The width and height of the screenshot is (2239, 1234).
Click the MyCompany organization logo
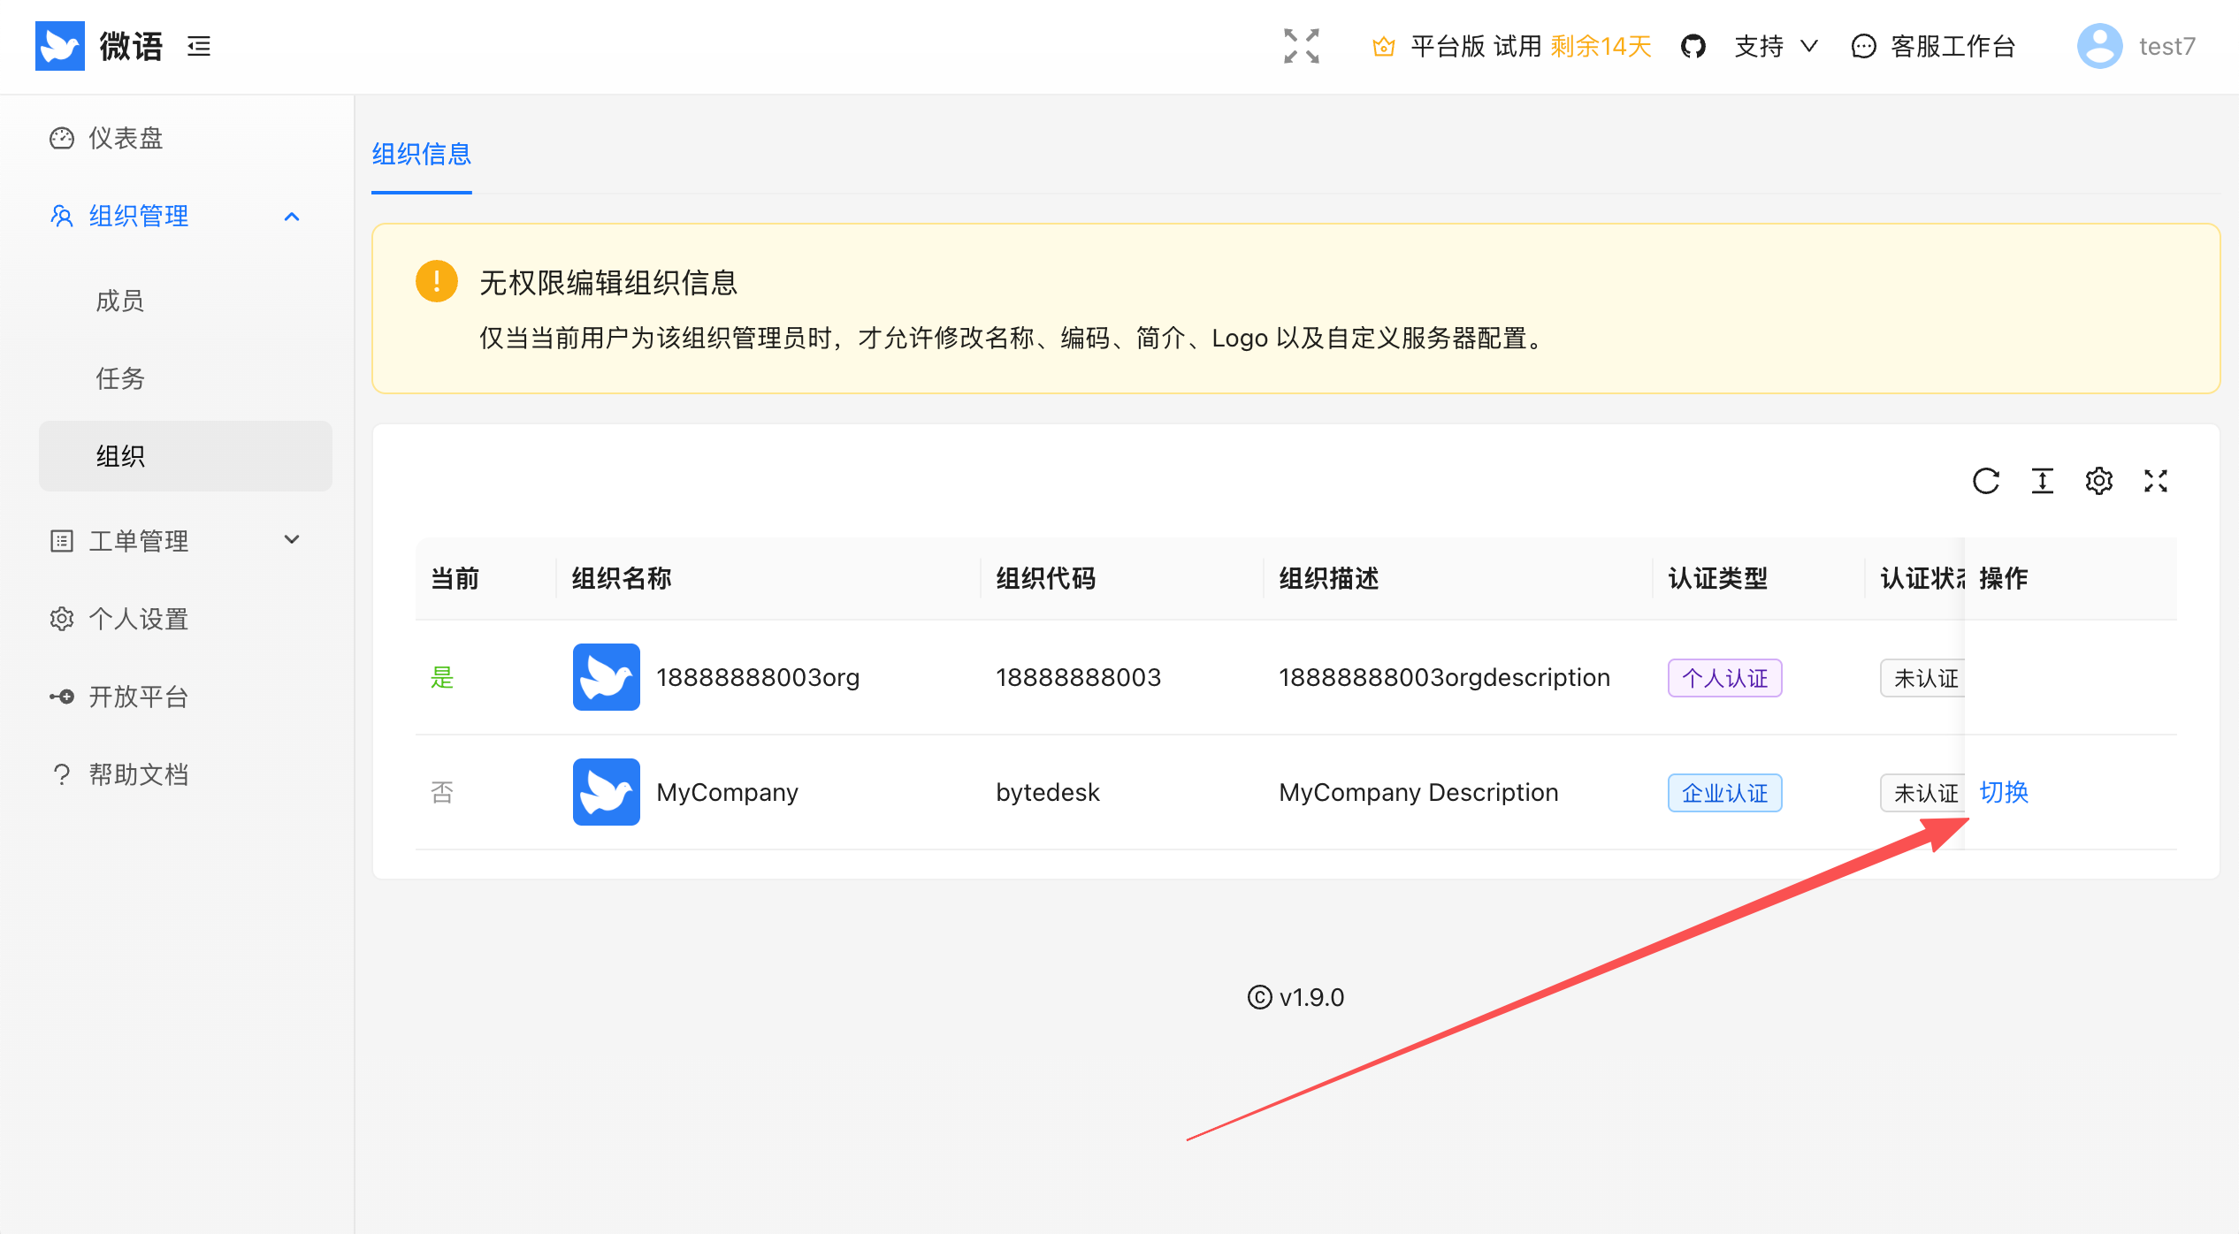(606, 792)
